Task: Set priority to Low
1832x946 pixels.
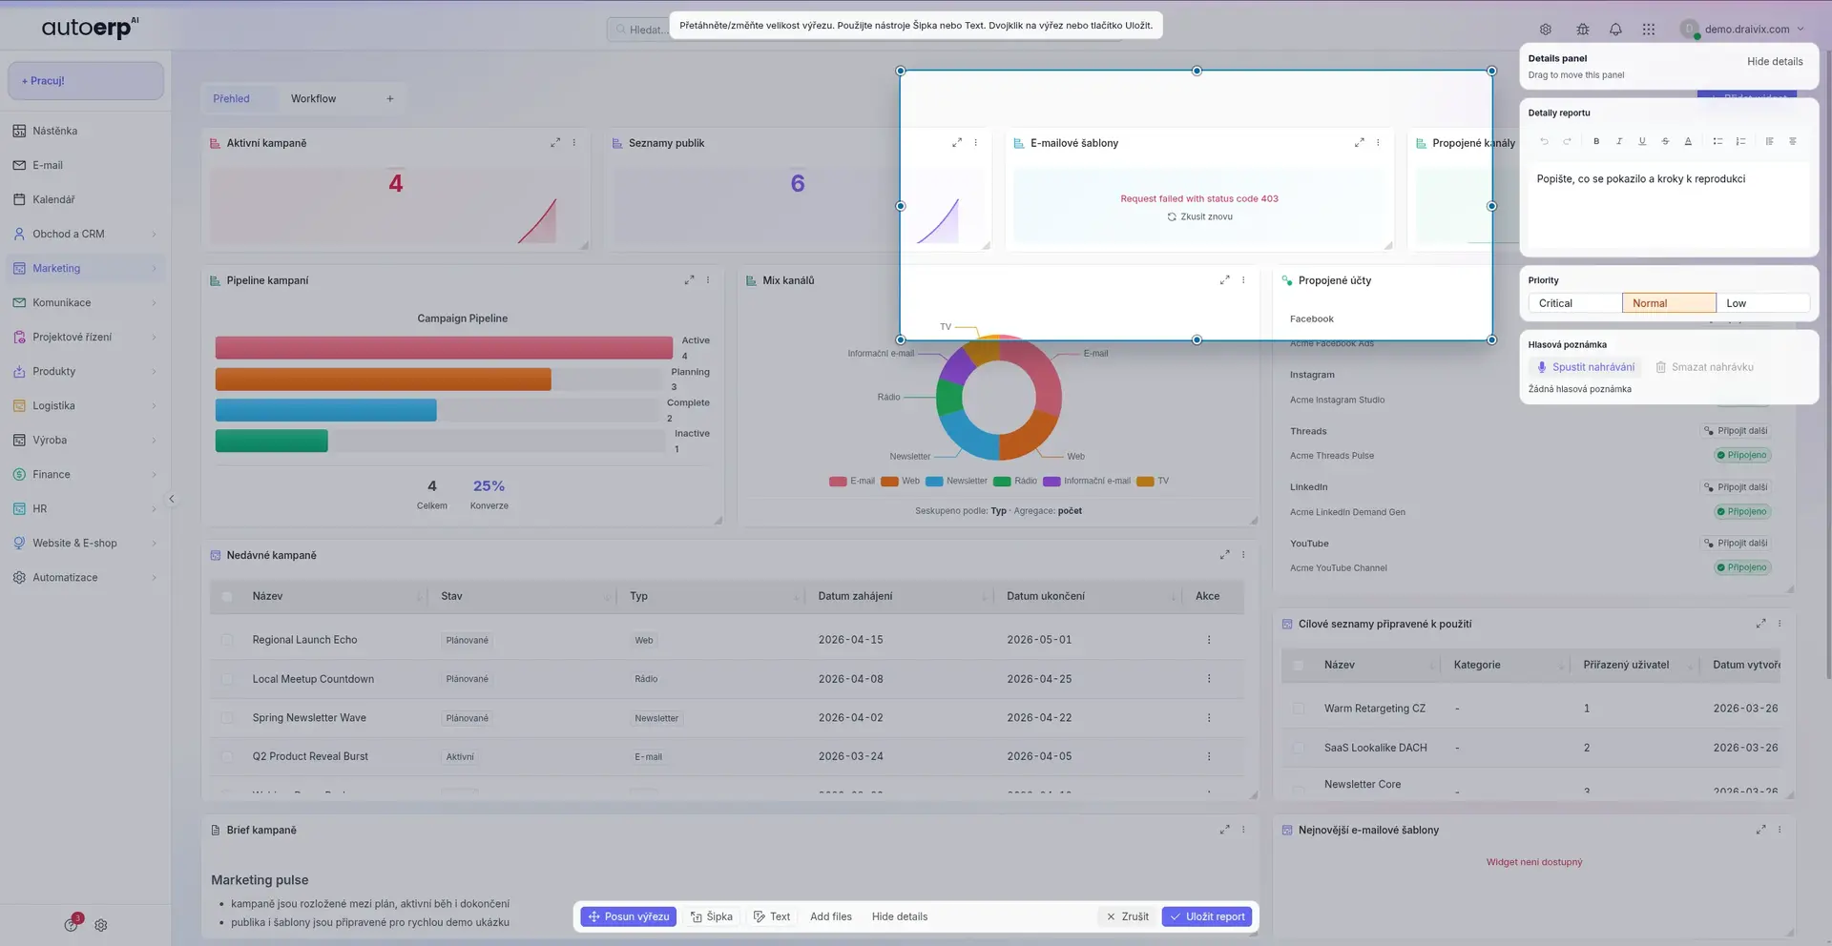Action: coord(1761,303)
